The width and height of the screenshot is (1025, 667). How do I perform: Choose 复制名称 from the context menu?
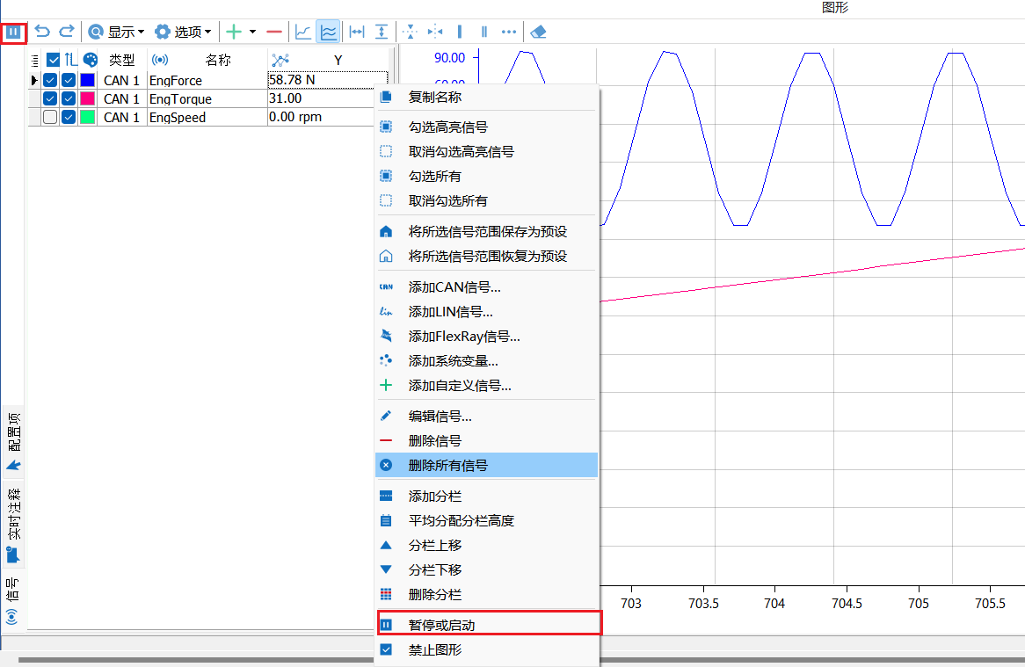[487, 98]
